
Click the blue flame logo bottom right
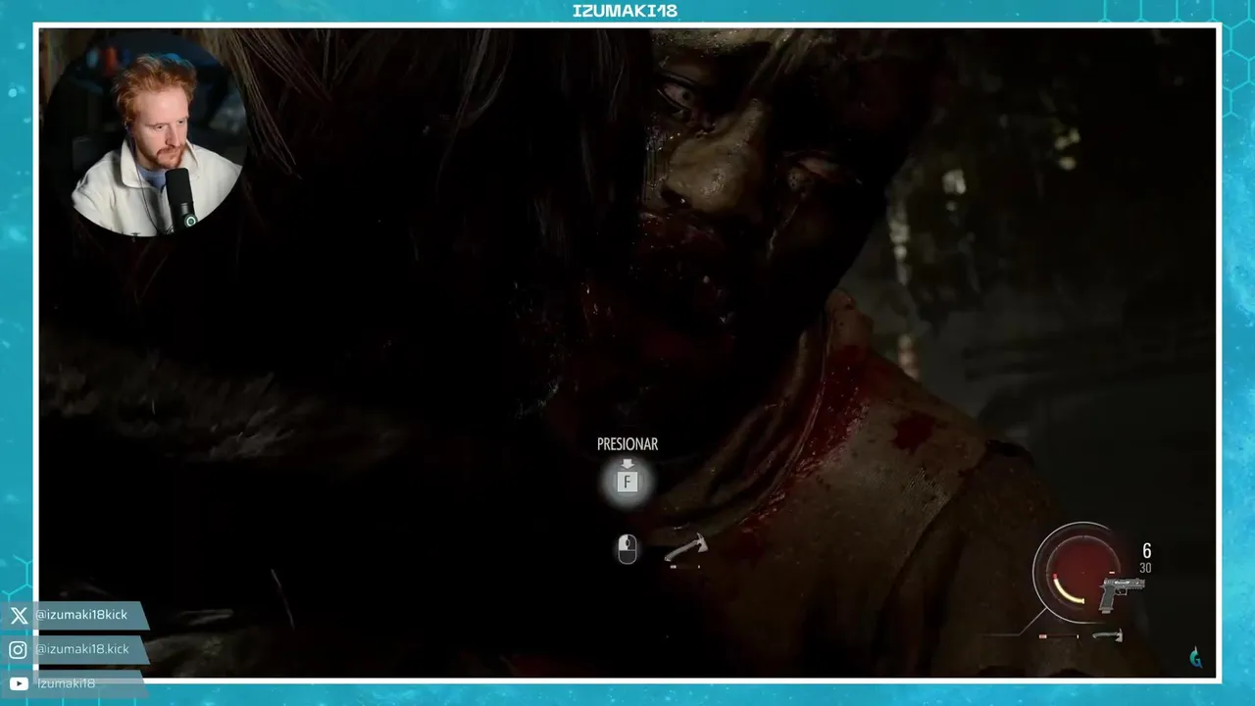coord(1195,658)
